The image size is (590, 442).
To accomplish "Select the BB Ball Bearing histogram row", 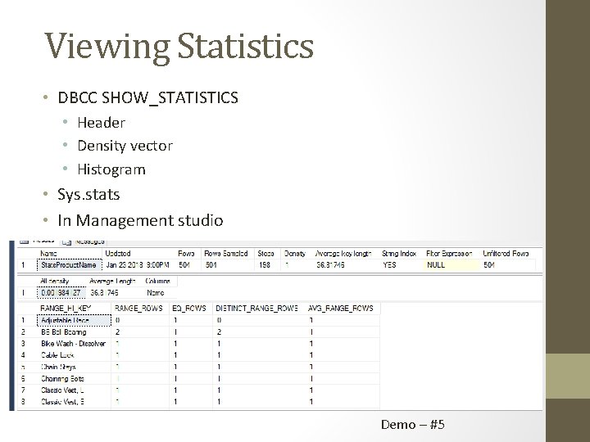I will (x=198, y=331).
